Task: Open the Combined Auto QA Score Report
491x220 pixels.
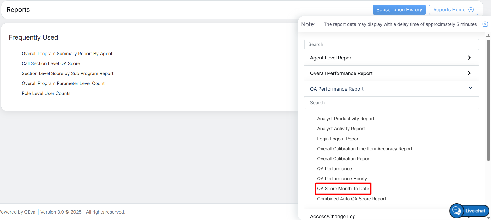Action: tap(351, 199)
